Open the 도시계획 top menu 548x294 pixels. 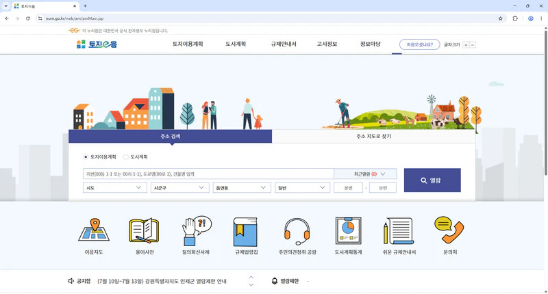pos(236,44)
